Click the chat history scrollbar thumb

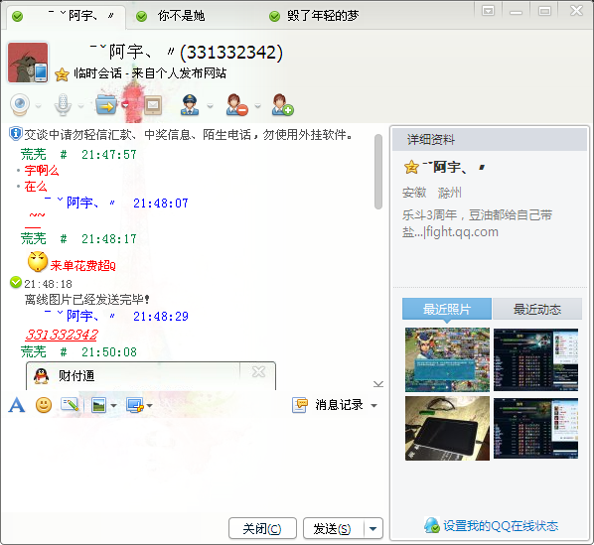378,172
